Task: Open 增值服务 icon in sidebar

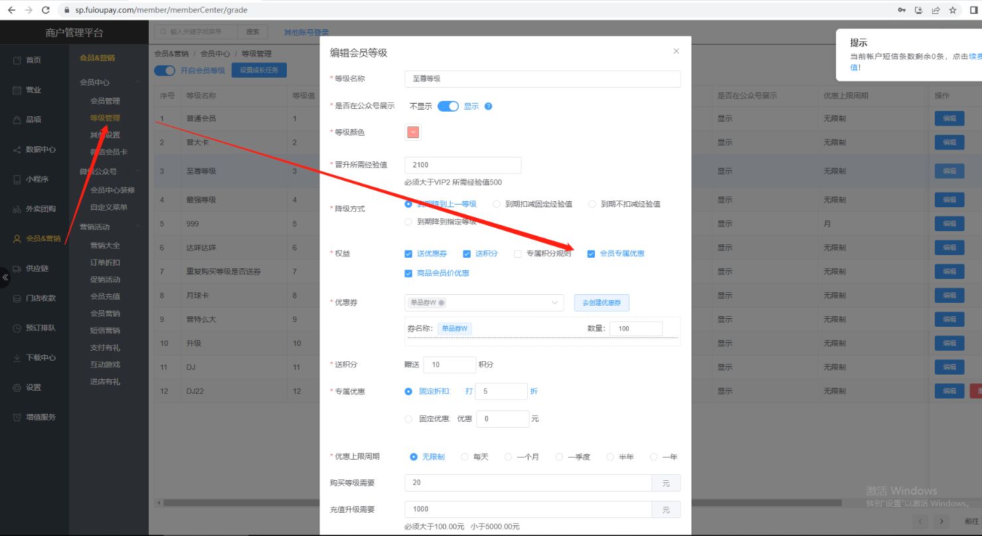Action: click(18, 417)
